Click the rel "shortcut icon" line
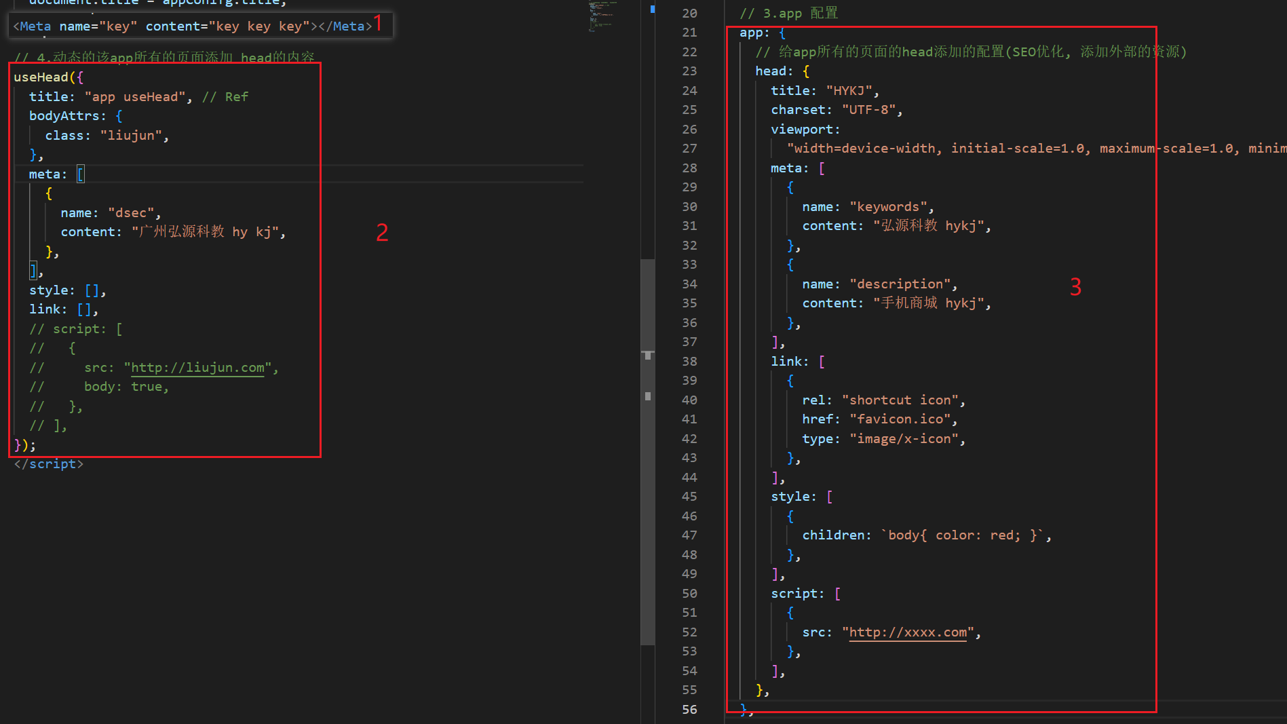 click(x=884, y=400)
